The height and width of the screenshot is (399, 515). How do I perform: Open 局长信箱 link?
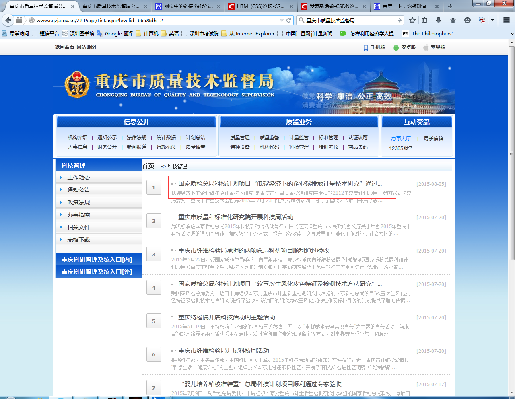tap(433, 138)
